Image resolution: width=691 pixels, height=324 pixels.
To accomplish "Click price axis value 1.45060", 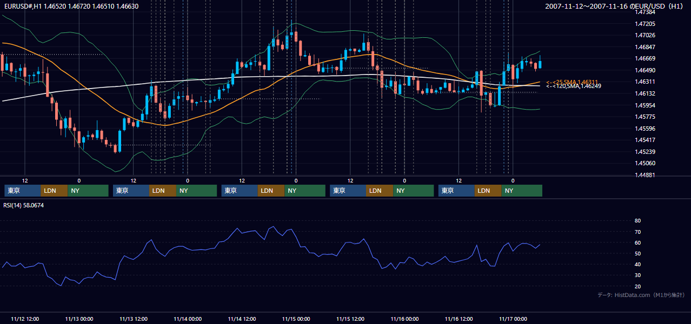I will pos(645,163).
